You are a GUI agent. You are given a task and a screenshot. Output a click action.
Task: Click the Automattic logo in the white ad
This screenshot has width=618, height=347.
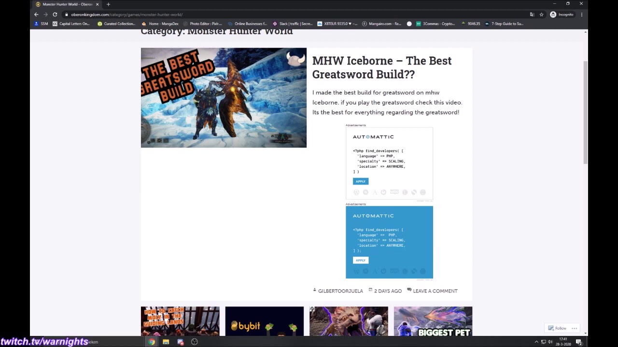[x=373, y=137]
